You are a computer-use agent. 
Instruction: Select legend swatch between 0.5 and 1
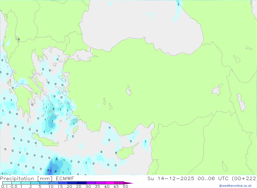pyautogui.click(x=16, y=183)
